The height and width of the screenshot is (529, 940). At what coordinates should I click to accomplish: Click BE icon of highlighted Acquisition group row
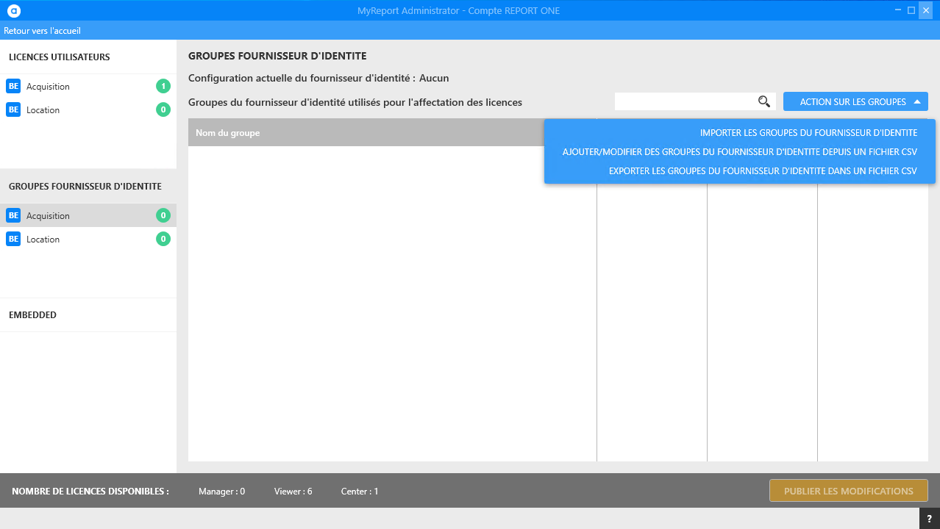(13, 215)
